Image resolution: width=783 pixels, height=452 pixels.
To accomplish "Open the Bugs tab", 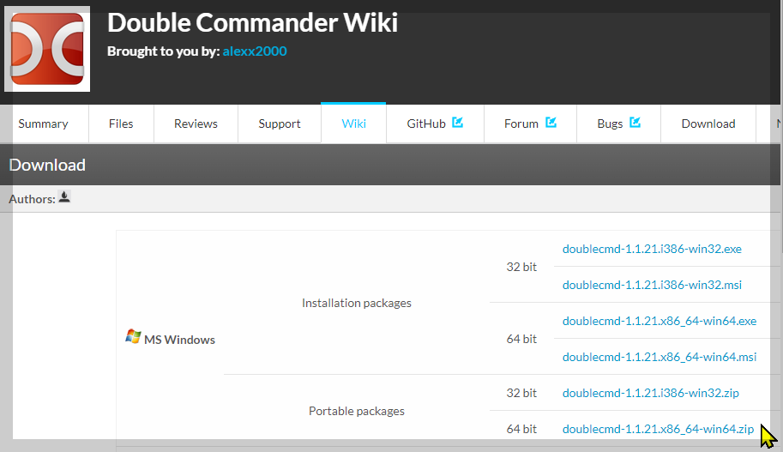I will [618, 124].
